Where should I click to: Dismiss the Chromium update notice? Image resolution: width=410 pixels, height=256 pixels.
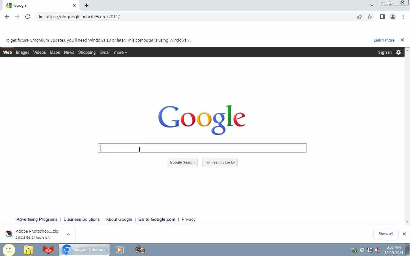(402, 40)
